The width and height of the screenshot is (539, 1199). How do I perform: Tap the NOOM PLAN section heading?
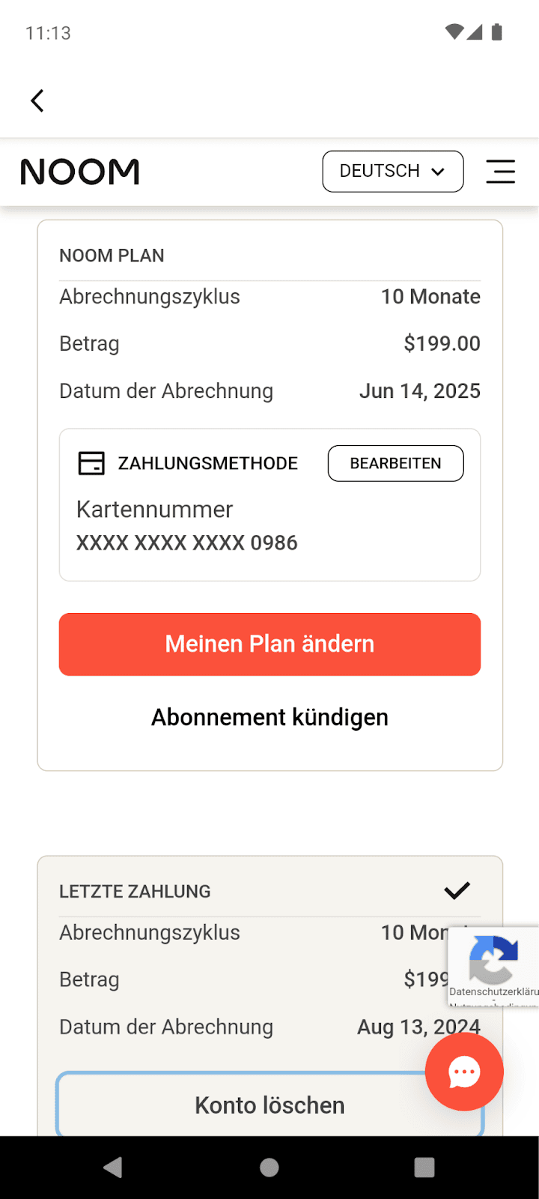click(112, 256)
